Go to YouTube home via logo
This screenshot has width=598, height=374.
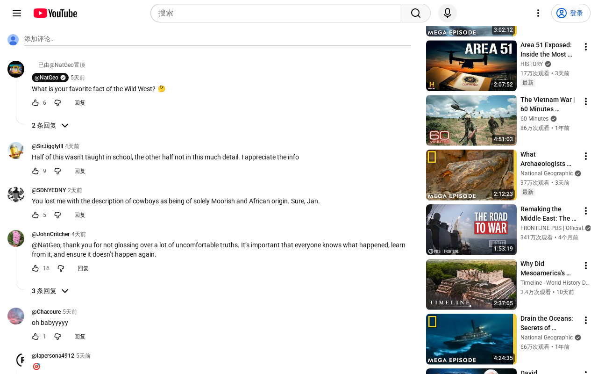point(55,13)
